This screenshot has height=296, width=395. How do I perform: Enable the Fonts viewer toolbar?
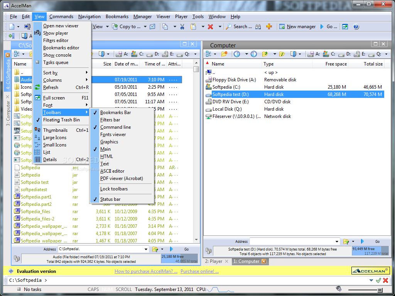coord(122,135)
